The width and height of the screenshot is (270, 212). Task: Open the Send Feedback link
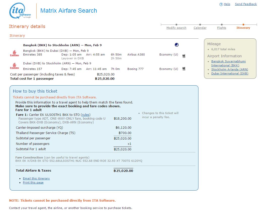[246, 4]
